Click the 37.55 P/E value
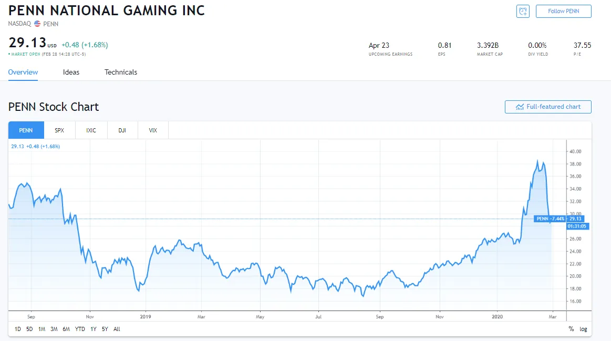The height and width of the screenshot is (341, 611). pos(582,45)
